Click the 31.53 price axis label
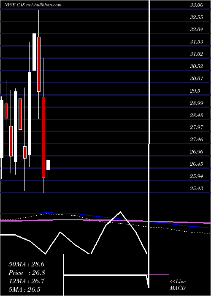 197,42
